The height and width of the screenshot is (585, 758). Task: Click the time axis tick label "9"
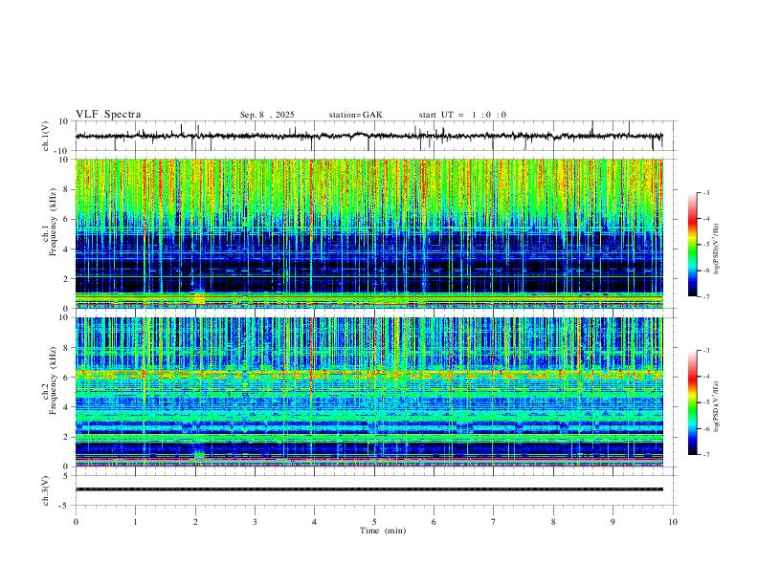click(x=613, y=522)
